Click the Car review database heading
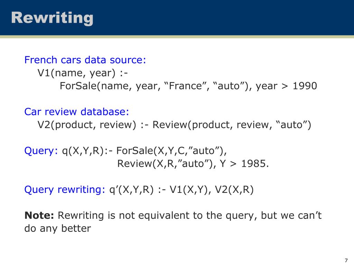The image size is (354, 265). tap(76, 112)
